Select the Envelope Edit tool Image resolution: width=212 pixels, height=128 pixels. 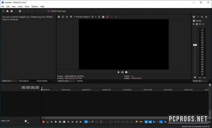coord(92,122)
